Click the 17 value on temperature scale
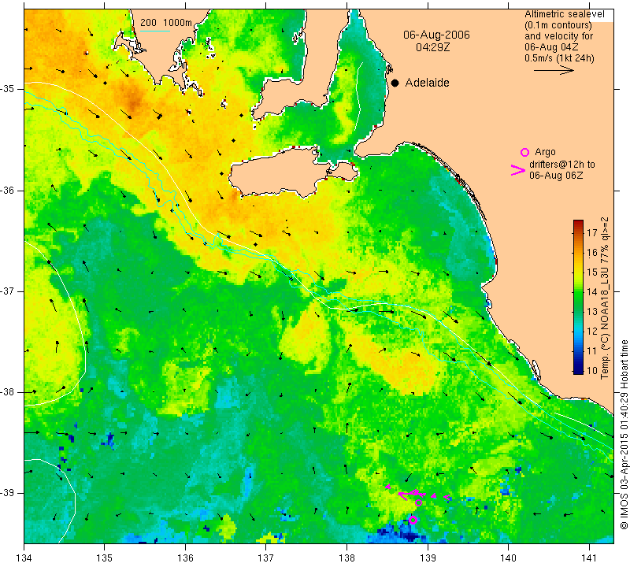630x567 pixels. (x=592, y=232)
